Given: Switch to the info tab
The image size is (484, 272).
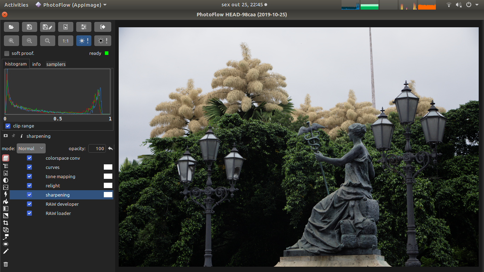Looking at the screenshot, I should (x=36, y=64).
